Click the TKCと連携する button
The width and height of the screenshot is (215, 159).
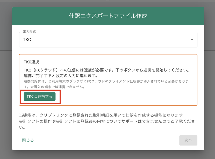click(x=40, y=97)
